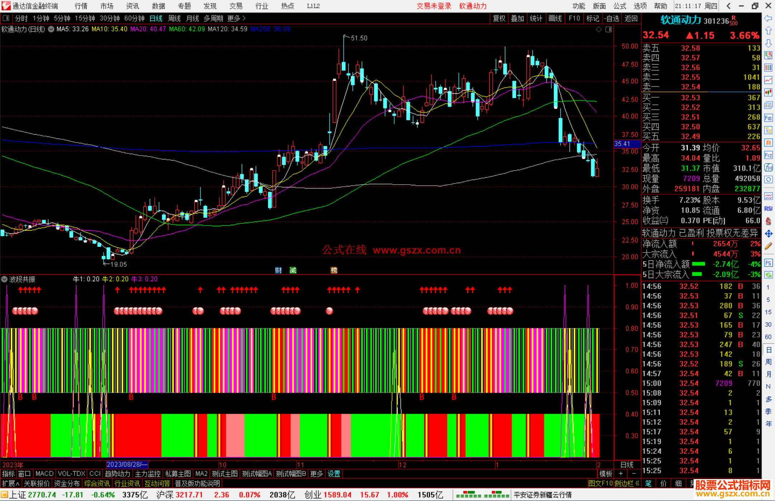Click the plus zoom button beside 模板
The image size is (775, 501).
pyautogui.click(x=621, y=474)
